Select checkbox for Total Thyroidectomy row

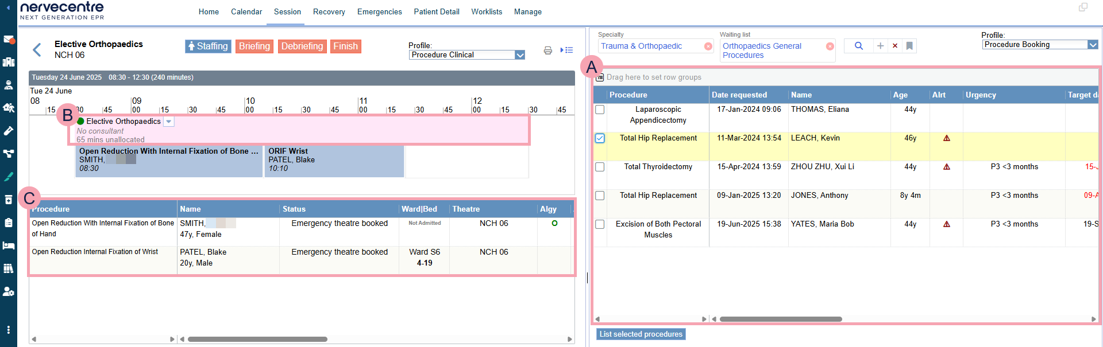point(600,167)
